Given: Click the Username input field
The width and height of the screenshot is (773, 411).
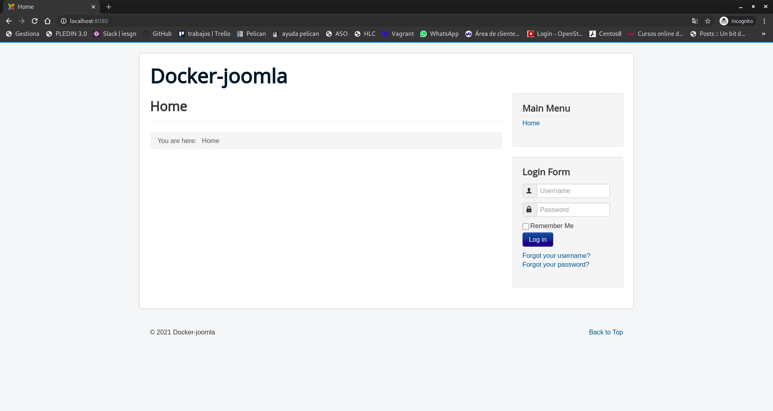Looking at the screenshot, I should (x=573, y=191).
